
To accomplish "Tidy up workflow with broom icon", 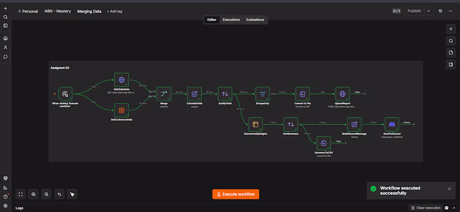I will pos(72,194).
